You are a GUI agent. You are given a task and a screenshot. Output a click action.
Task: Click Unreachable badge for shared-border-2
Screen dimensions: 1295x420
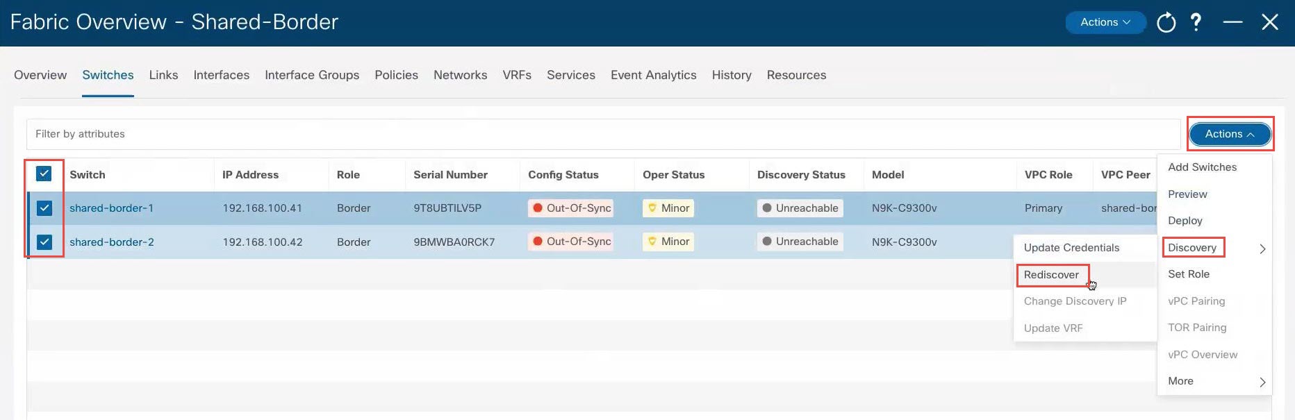[800, 242]
